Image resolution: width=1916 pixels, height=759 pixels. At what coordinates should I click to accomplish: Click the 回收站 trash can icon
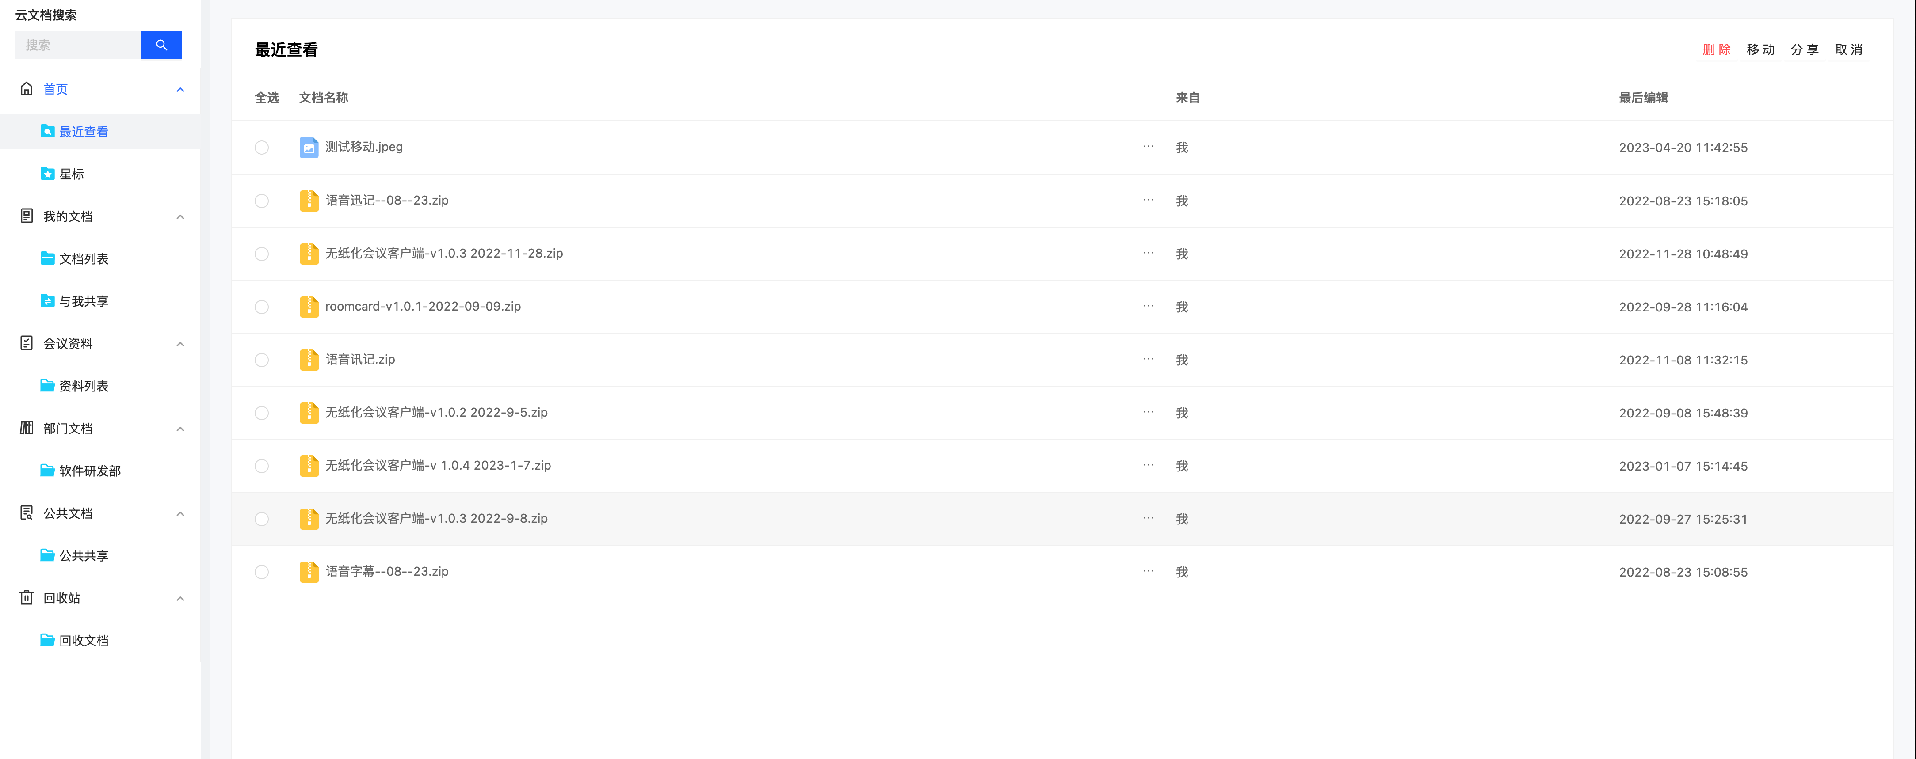coord(27,597)
